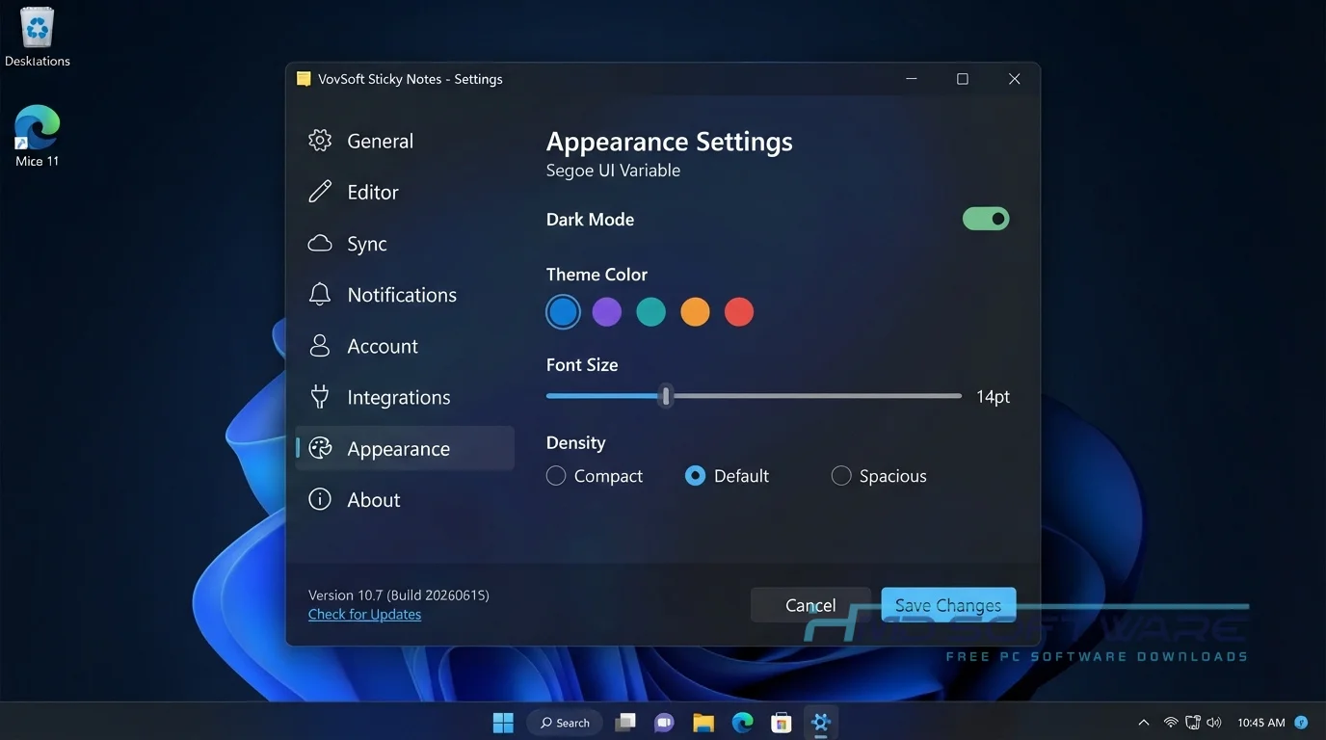Open the General settings section
The width and height of the screenshot is (1326, 740).
coord(405,141)
